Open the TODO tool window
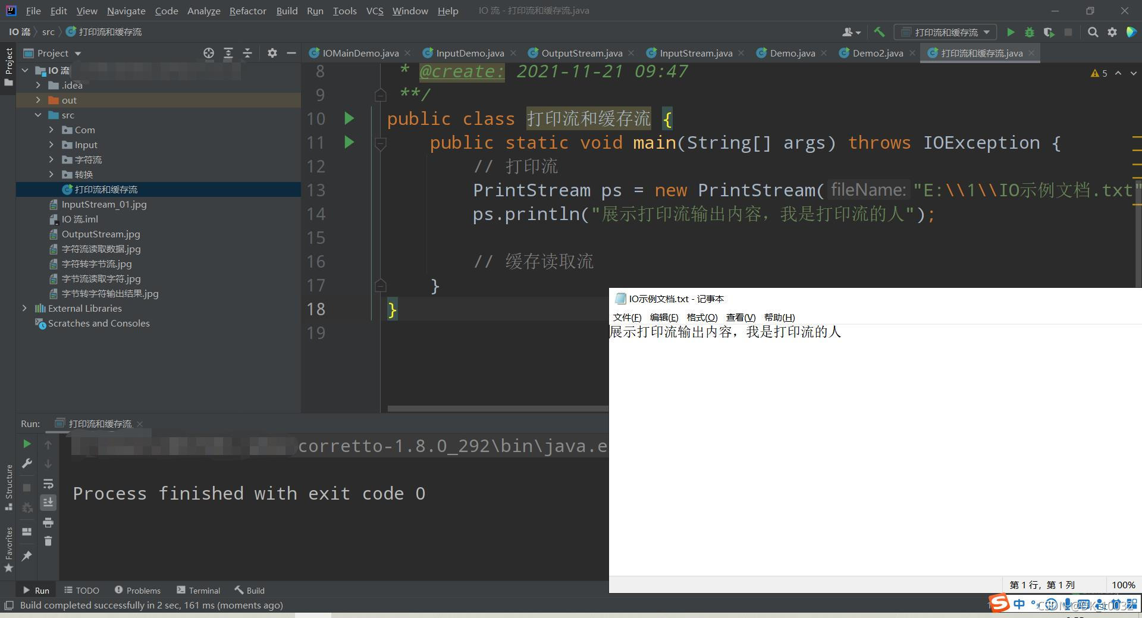 coord(81,590)
